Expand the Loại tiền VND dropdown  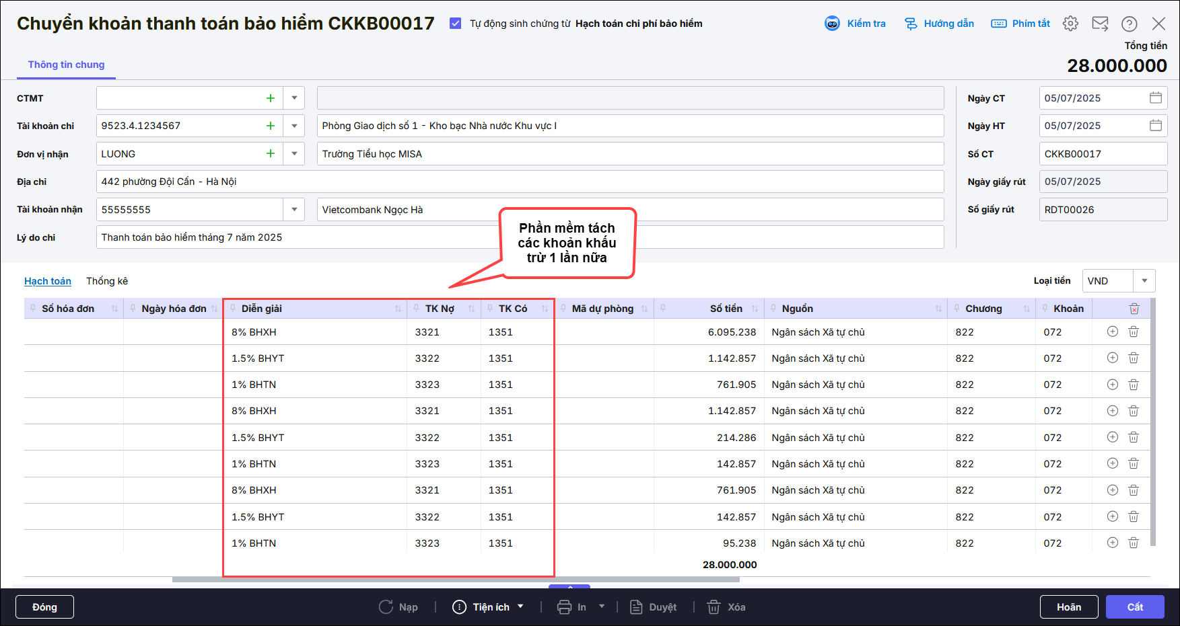[x=1144, y=281]
